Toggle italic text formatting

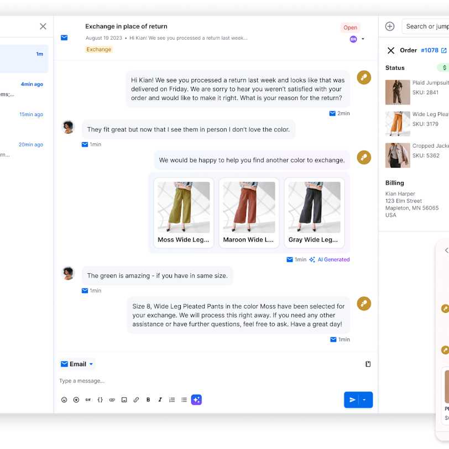[160, 400]
